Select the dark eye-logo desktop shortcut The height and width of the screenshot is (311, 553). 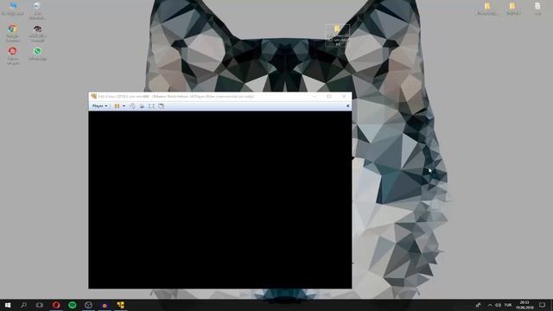click(37, 33)
